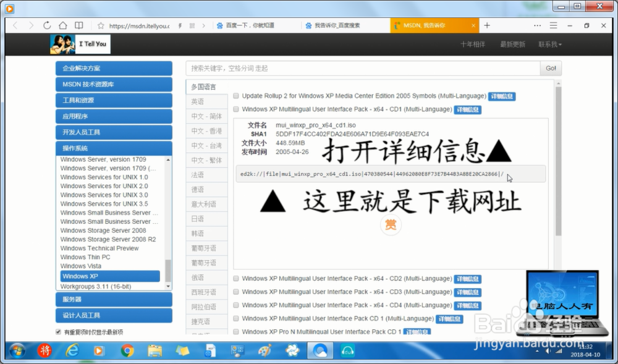Click the volume speaker icon in the system tray
The image size is (618, 364).
tap(548, 350)
